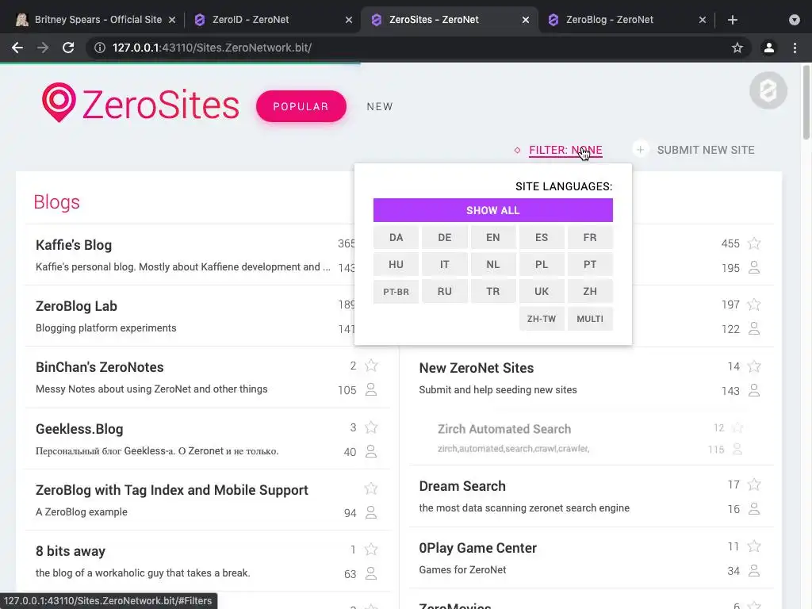This screenshot has width=812, height=609.
Task: Open ZeroBlog Lab site link
Action: [76, 306]
